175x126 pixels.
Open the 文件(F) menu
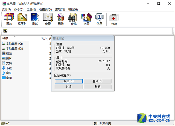[6, 10]
